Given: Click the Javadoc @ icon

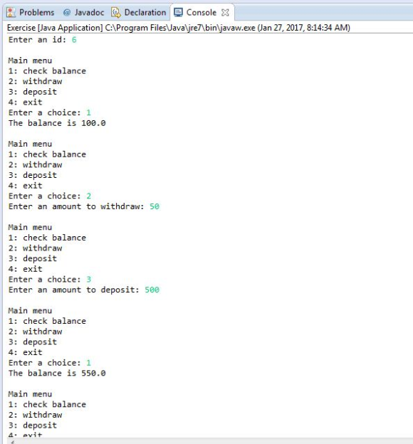Looking at the screenshot, I should [67, 13].
